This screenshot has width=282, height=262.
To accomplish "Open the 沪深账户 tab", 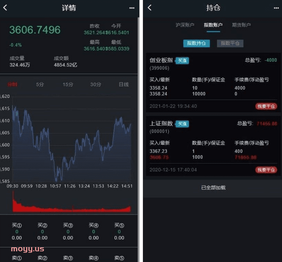I will pos(185,25).
